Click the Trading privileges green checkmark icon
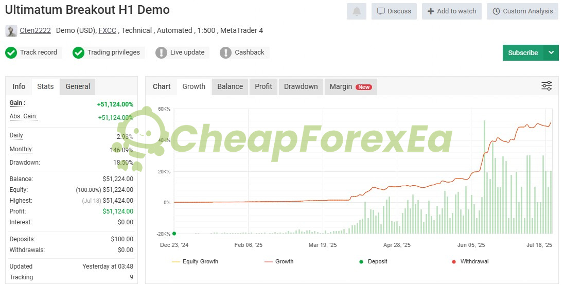 tap(78, 53)
